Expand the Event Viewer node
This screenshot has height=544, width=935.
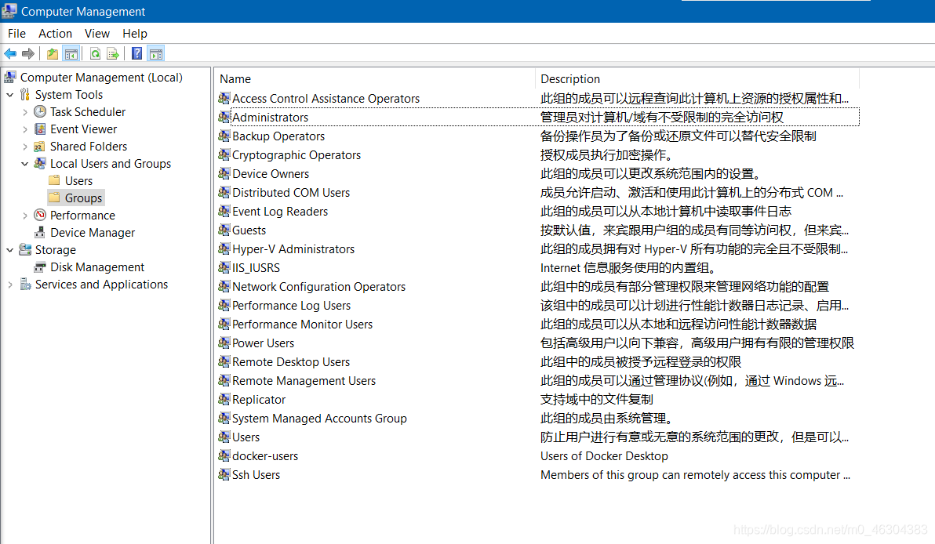click(x=25, y=129)
